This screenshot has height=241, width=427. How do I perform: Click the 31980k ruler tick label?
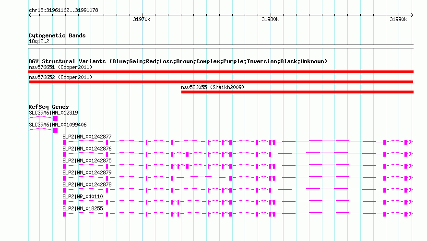point(270,19)
